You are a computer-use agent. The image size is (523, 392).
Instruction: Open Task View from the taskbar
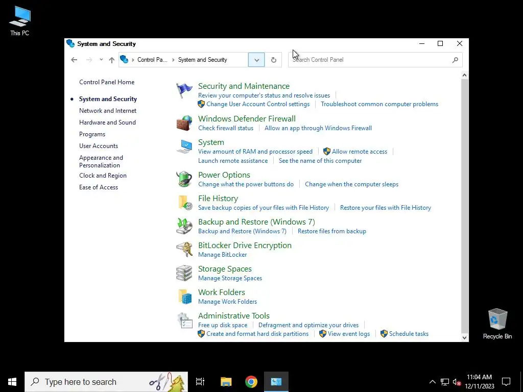(200, 382)
